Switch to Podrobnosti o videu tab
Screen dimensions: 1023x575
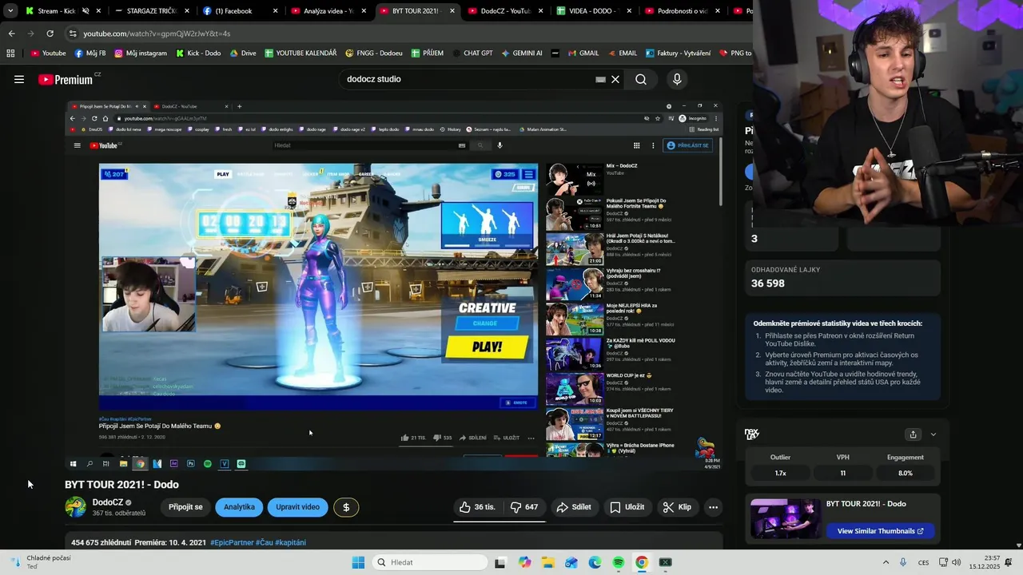(x=681, y=11)
